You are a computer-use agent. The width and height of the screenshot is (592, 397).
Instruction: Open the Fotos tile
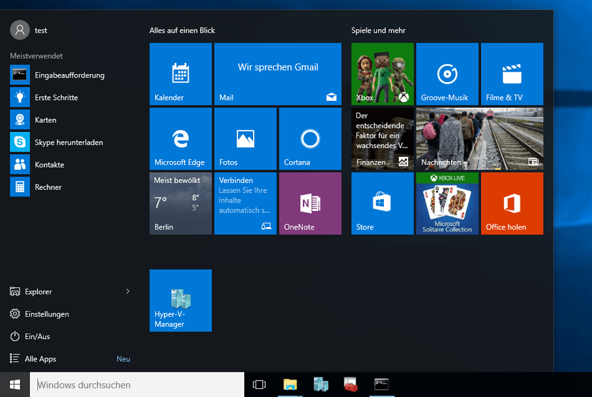click(245, 139)
